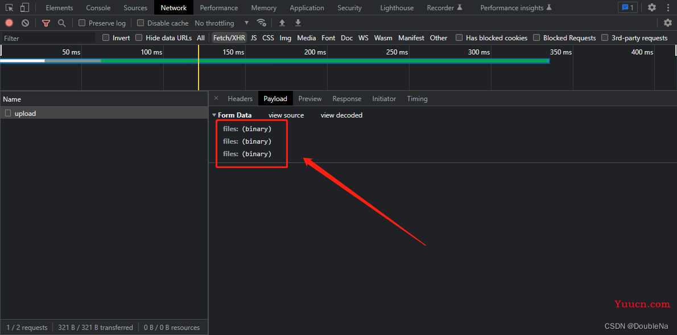Show the Response tab
Image resolution: width=677 pixels, height=335 pixels.
tap(346, 99)
